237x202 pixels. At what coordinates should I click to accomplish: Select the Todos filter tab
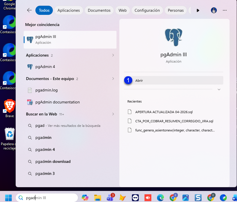(x=44, y=10)
